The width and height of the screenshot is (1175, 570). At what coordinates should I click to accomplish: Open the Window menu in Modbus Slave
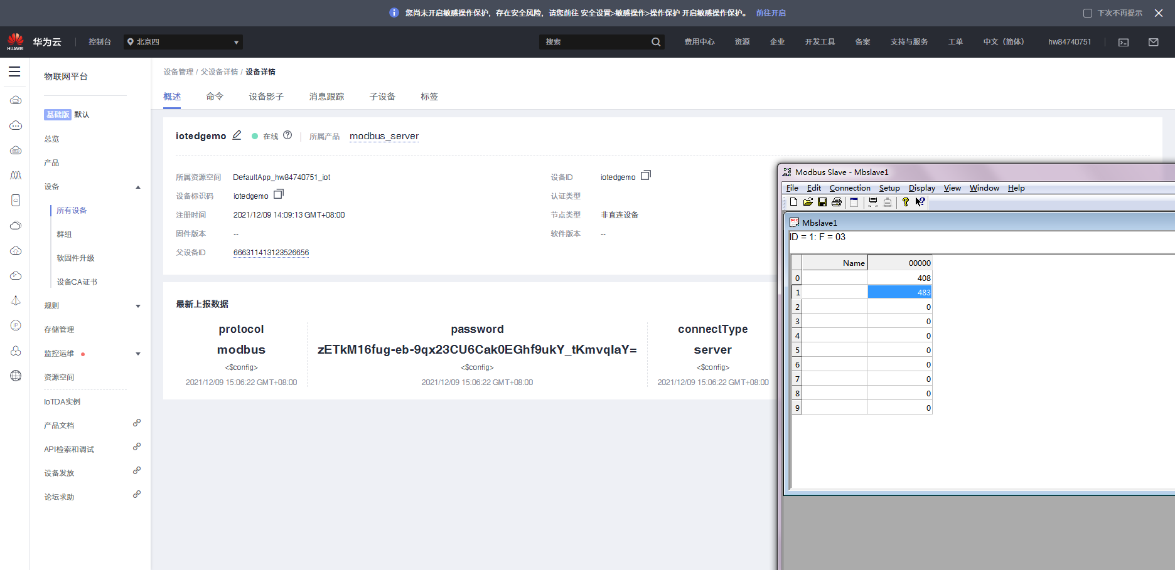(x=984, y=188)
